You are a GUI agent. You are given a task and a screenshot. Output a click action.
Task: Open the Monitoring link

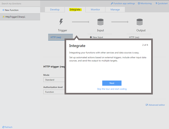pos(145,4)
